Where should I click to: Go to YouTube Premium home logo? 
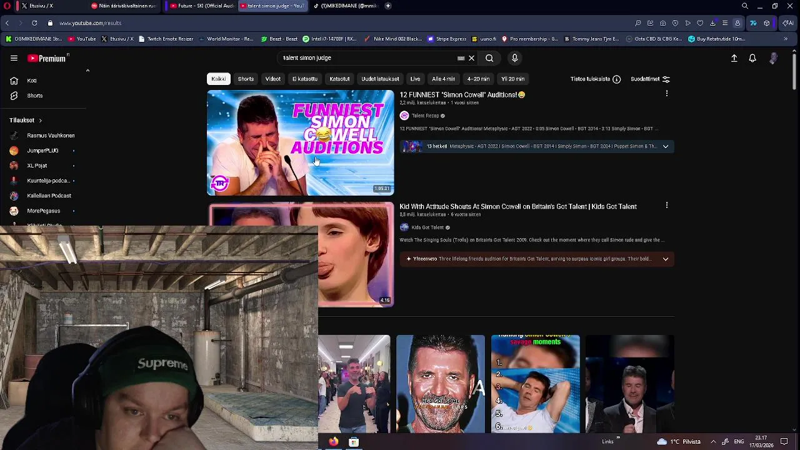click(47, 58)
